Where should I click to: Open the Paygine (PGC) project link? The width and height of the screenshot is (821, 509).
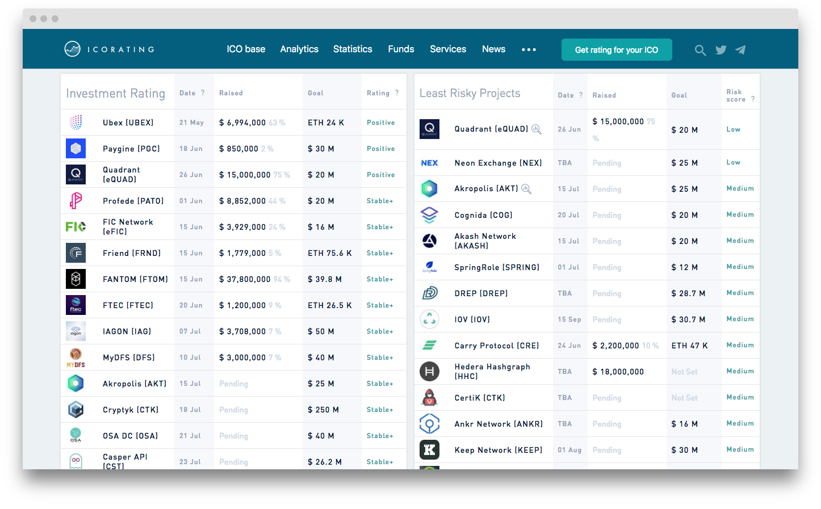click(x=131, y=149)
